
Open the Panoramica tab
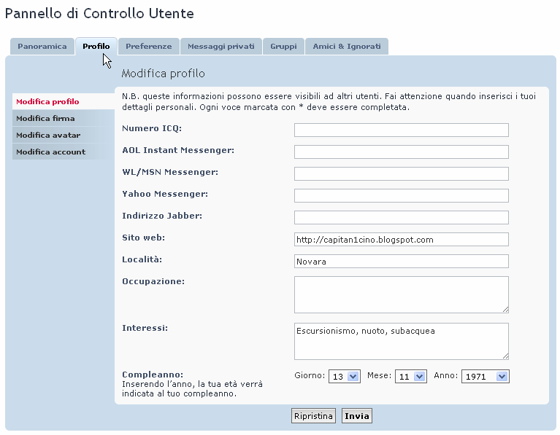42,47
